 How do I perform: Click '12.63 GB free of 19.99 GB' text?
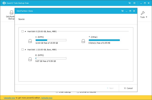47,43
